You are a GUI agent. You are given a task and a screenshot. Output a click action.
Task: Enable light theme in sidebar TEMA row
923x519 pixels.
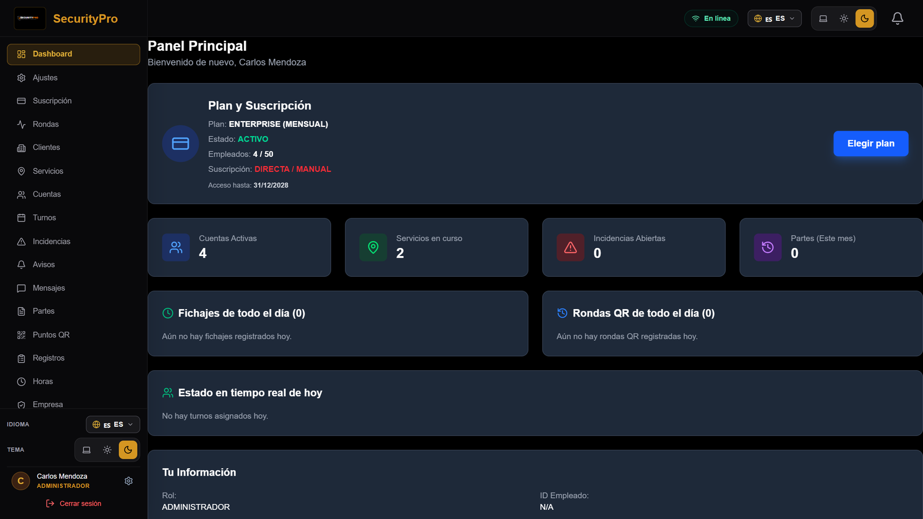pos(107,450)
